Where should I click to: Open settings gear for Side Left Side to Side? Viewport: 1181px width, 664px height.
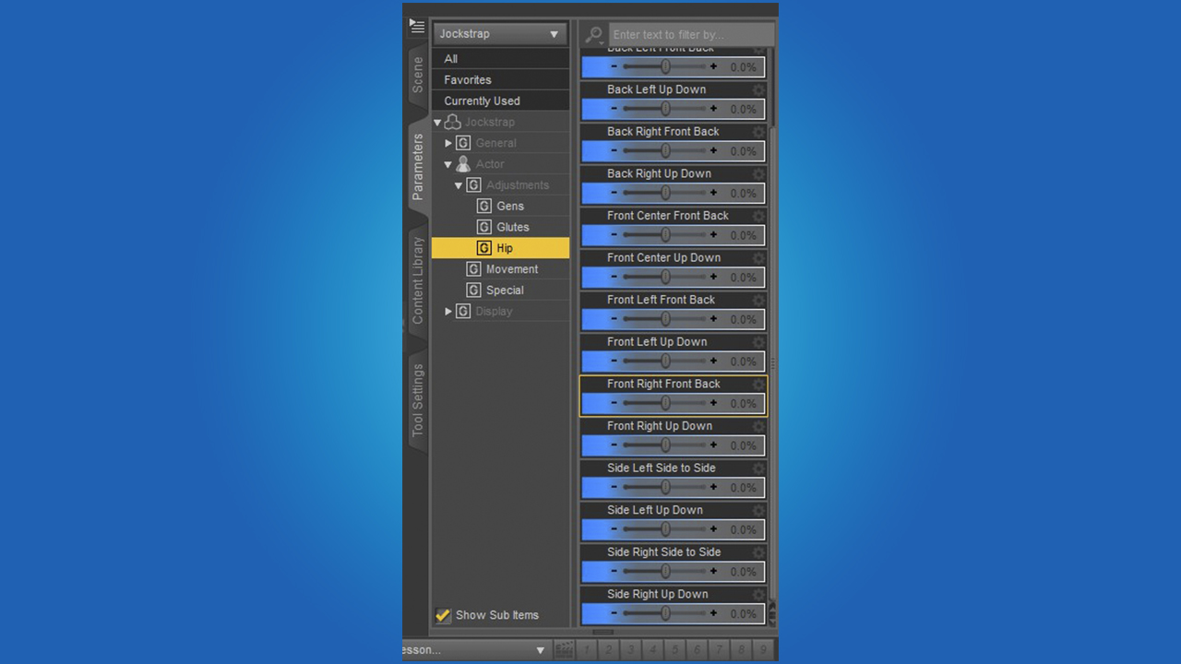point(758,468)
